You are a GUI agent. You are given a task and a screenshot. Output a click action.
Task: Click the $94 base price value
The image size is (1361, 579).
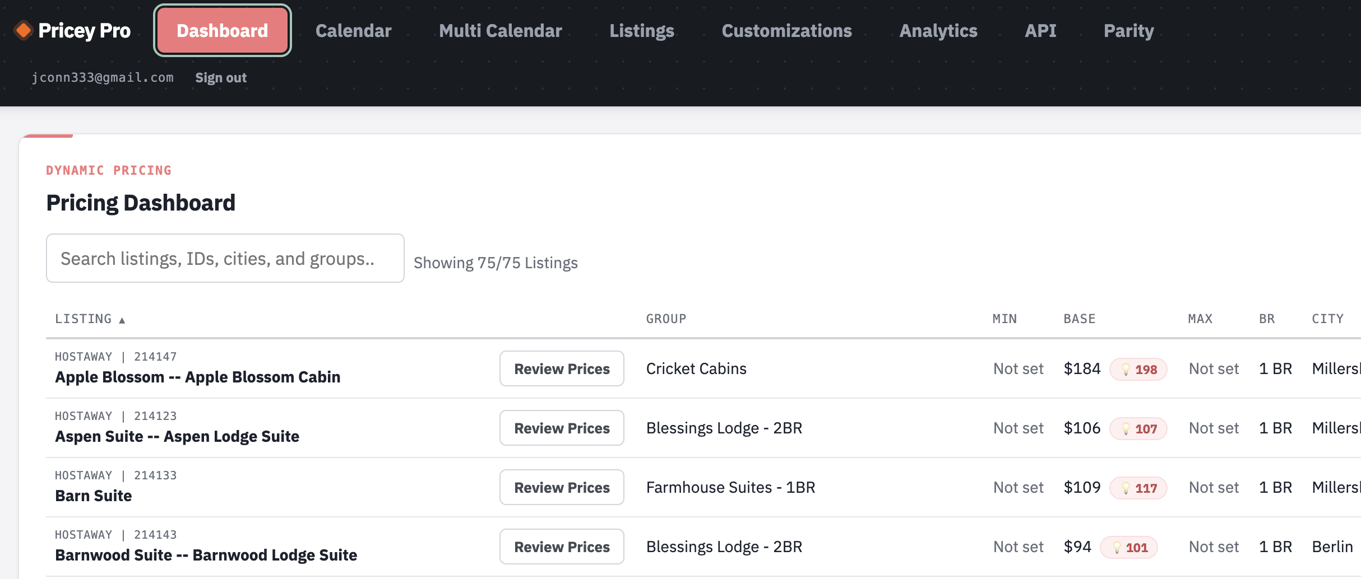(x=1078, y=547)
